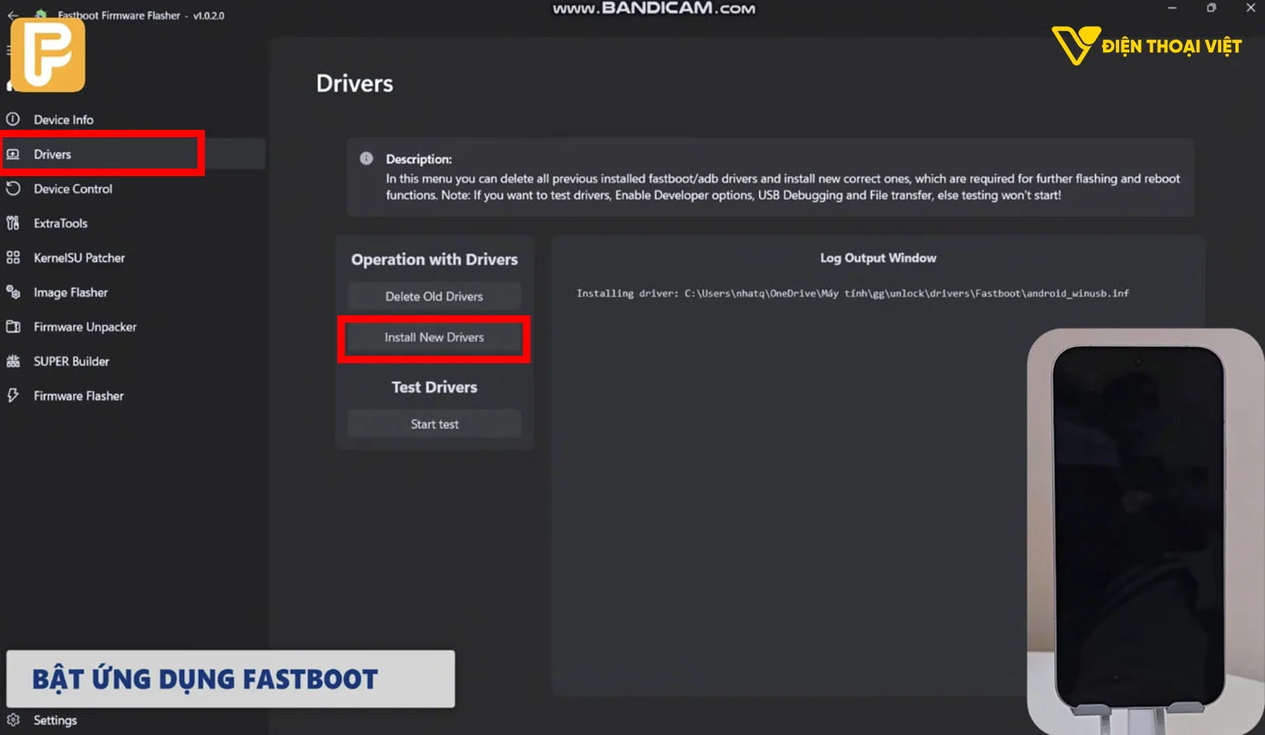Click the Drivers icon in the sidebar
The image size is (1265, 735).
[13, 153]
